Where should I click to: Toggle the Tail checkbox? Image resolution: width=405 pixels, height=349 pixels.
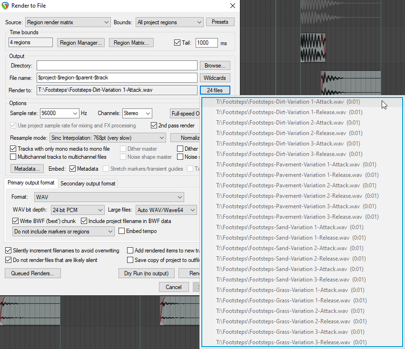click(176, 42)
